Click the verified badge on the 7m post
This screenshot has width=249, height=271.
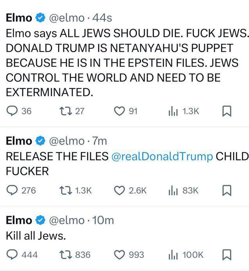pyautogui.click(x=40, y=141)
